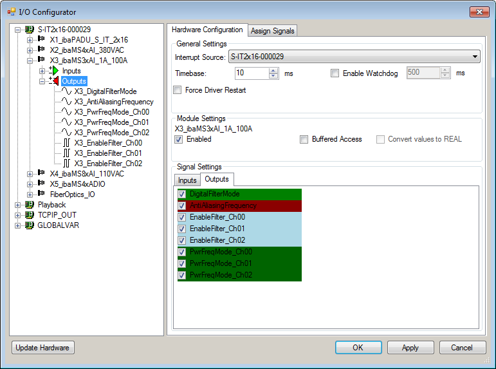Expand the GLOBALVAR tree node
Image resolution: width=496 pixels, height=369 pixels.
coord(18,225)
